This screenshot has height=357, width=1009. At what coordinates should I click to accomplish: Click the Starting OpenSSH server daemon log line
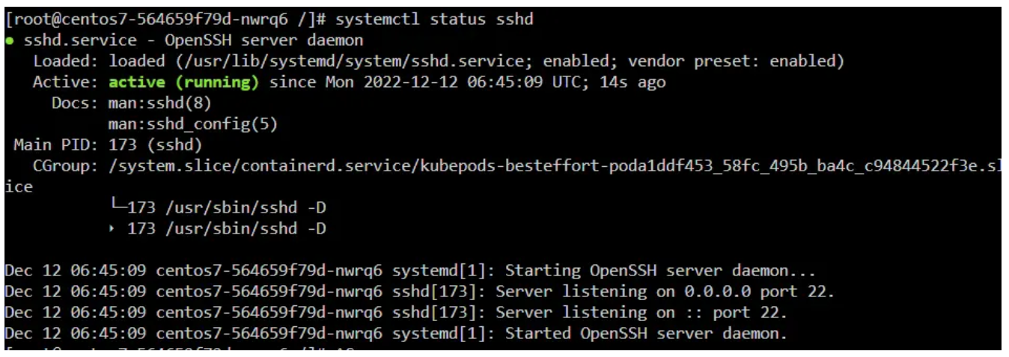click(x=410, y=270)
